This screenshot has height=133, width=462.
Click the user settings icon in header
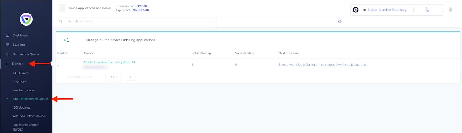point(427,10)
